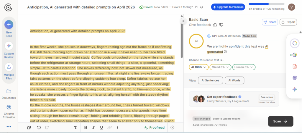Viewport: 302px width, 133px height.
Task: Apply italic formatting icon
Action: click(93, 127)
